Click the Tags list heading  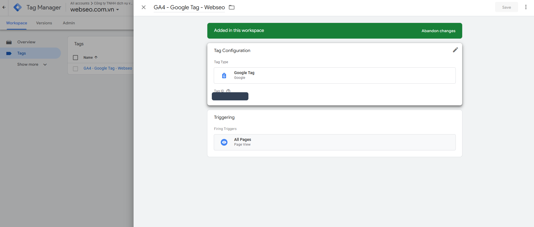point(79,44)
